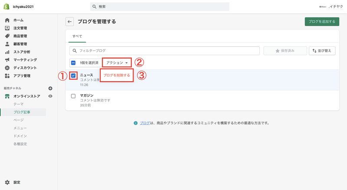
Task: Click the blue info icon near ブログ link
Action: (x=135, y=123)
